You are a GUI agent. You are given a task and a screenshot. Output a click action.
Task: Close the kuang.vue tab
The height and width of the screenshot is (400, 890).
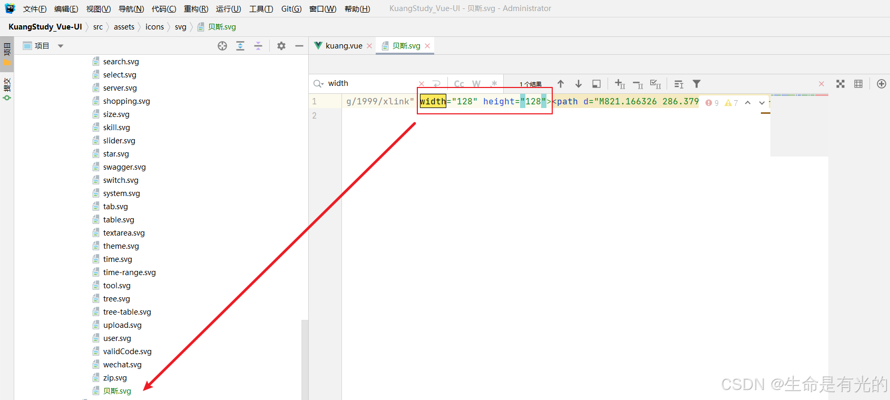pyautogui.click(x=369, y=46)
